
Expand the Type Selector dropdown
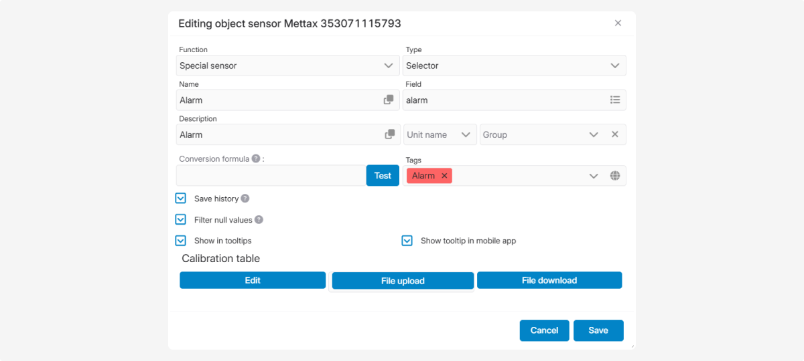515,66
